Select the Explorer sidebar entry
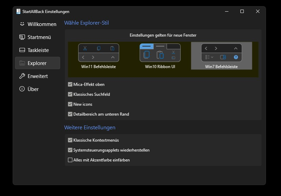Viewport: 281px width, 196px height. pos(38,63)
